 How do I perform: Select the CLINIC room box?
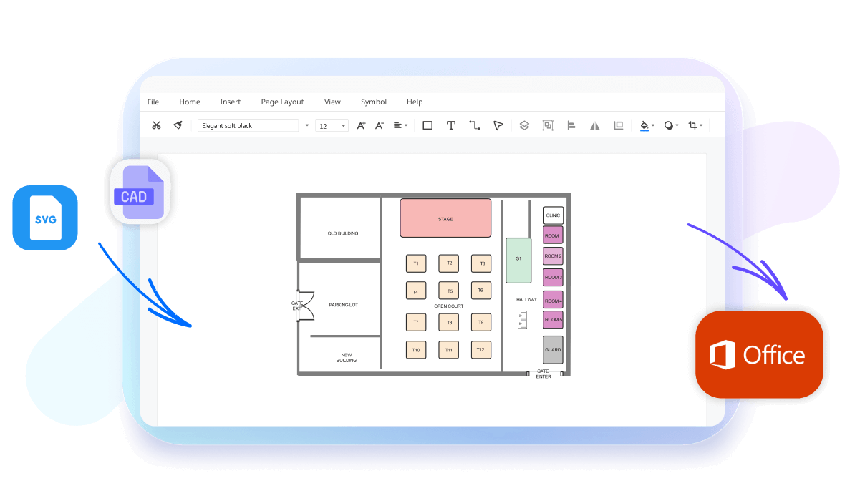553,215
